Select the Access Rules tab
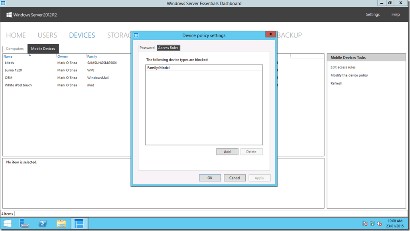The height and width of the screenshot is (231, 410). pos(168,47)
